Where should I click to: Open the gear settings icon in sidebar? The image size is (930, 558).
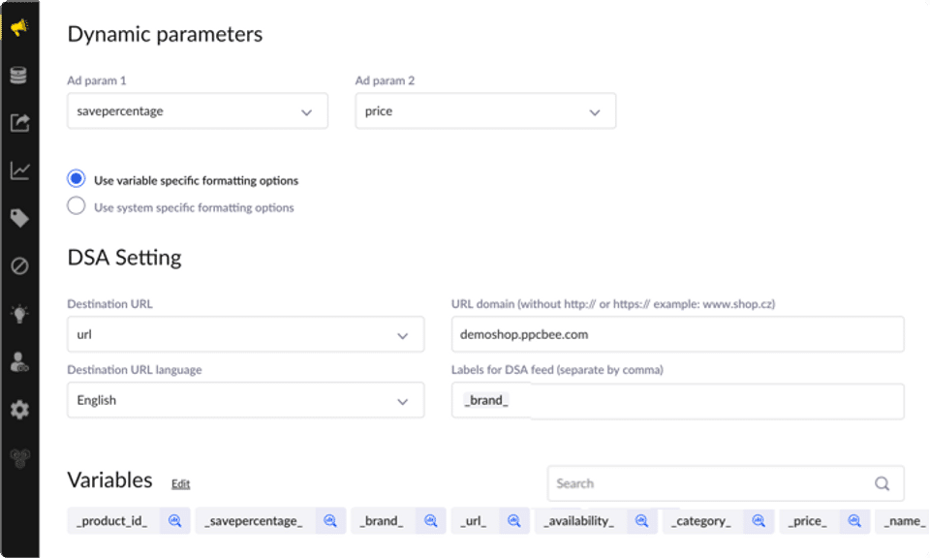point(19,409)
